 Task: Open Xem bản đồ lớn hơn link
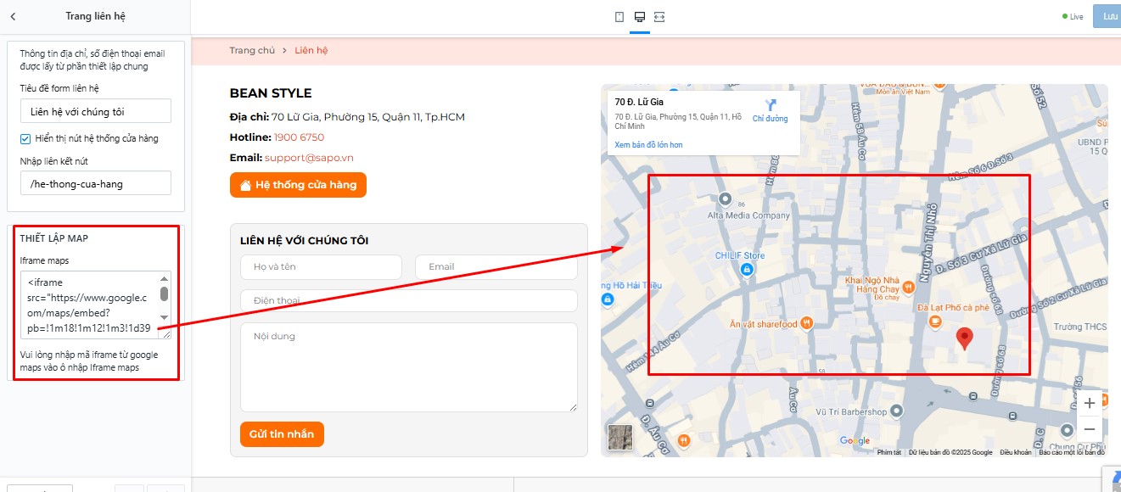coord(648,145)
